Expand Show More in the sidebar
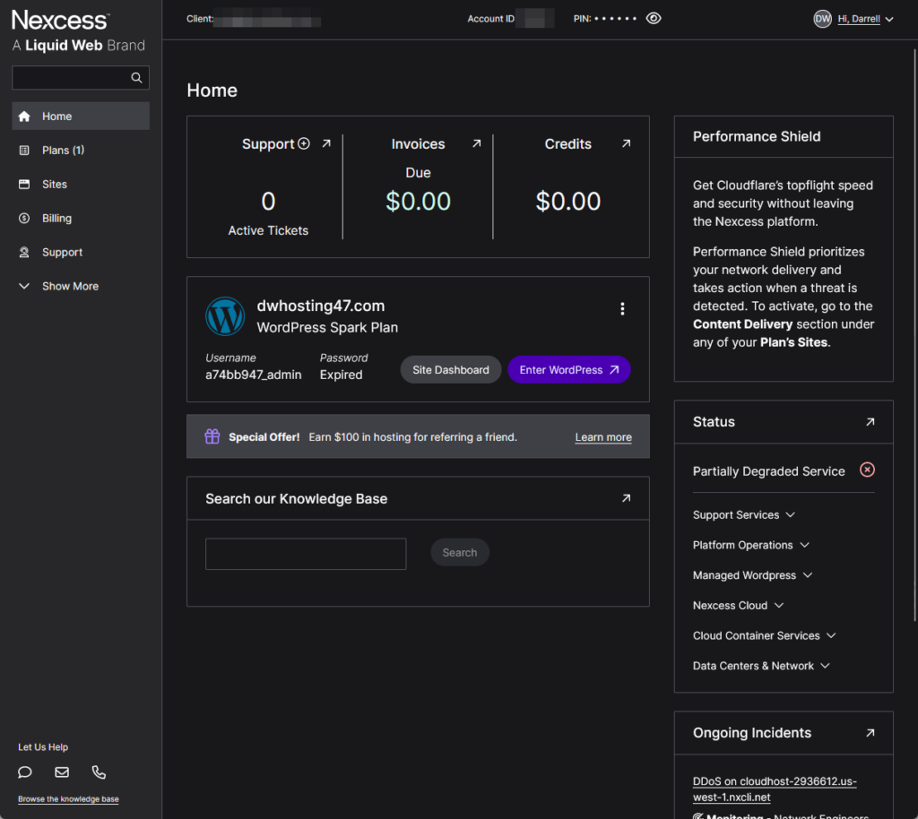918x819 pixels. 81,286
